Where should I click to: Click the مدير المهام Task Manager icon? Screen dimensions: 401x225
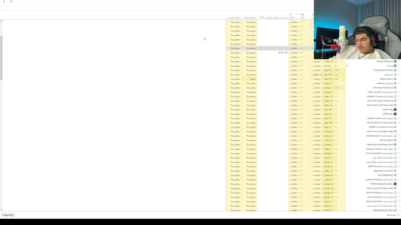click(395, 74)
